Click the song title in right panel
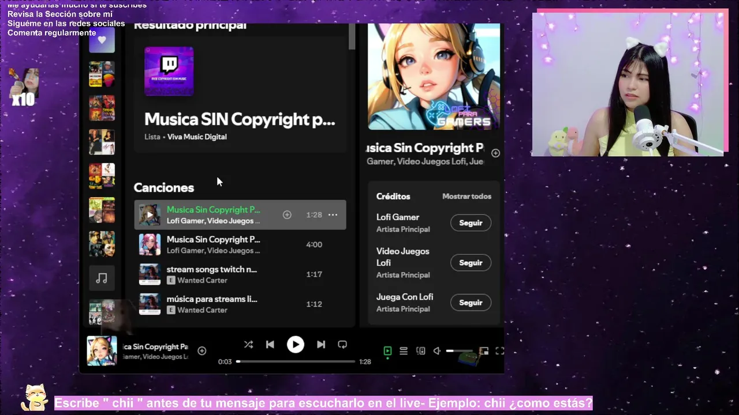Screen dimensions: 739x415 click(x=426, y=148)
